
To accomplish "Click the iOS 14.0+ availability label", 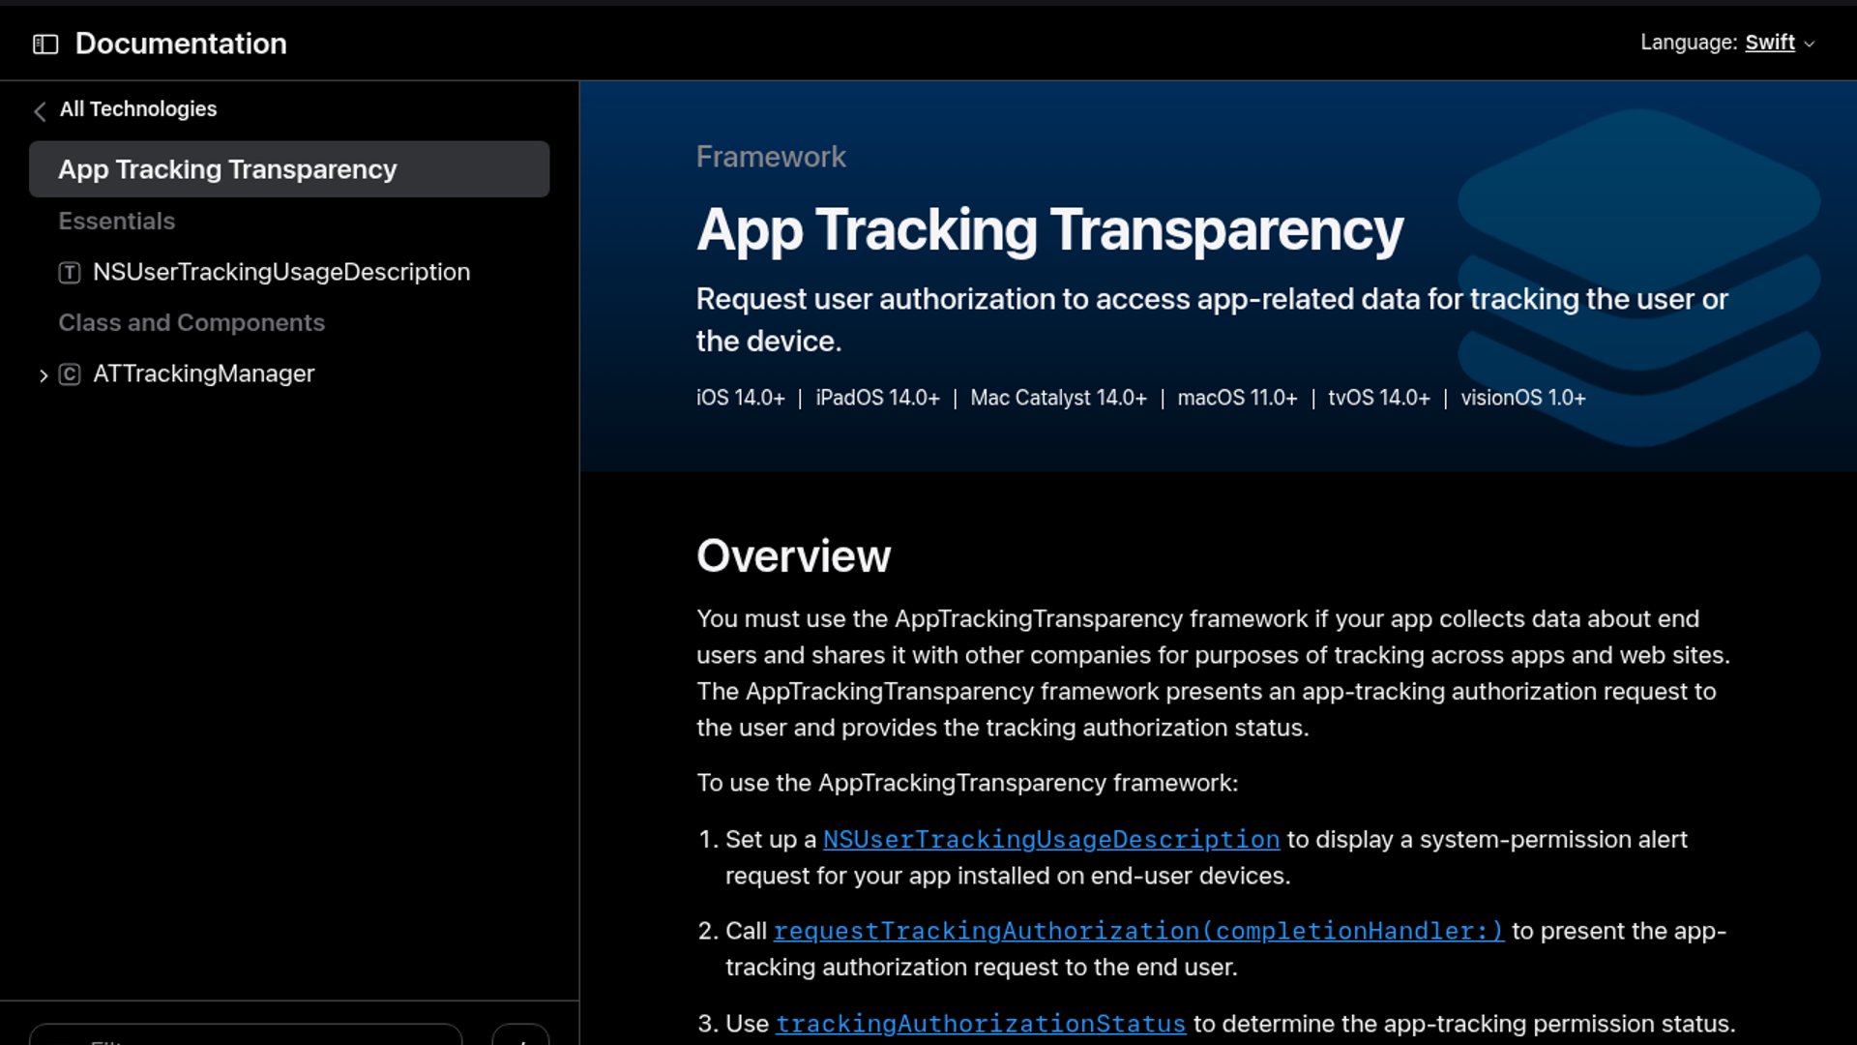I will (741, 398).
